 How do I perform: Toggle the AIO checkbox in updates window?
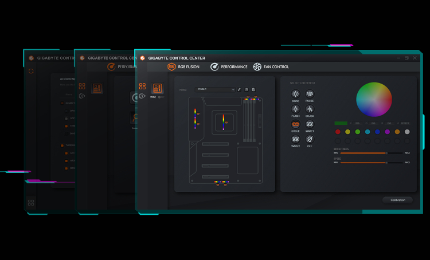[67, 153]
